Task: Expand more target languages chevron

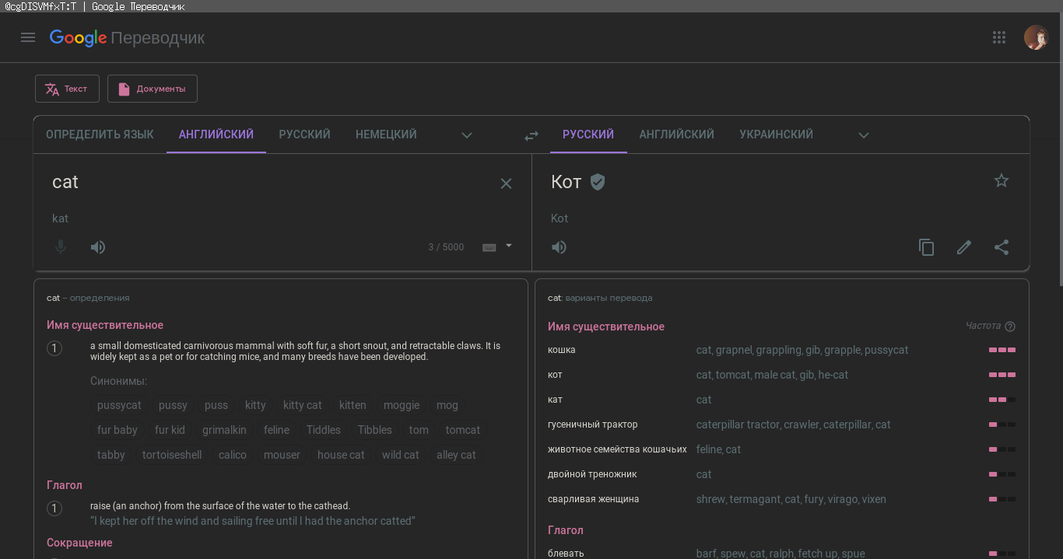Action: 864,135
